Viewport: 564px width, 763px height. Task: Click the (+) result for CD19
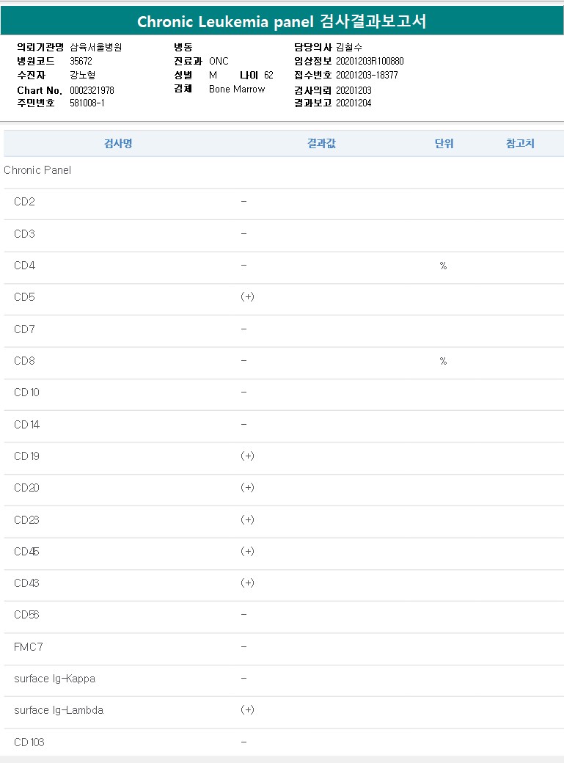pyautogui.click(x=247, y=456)
